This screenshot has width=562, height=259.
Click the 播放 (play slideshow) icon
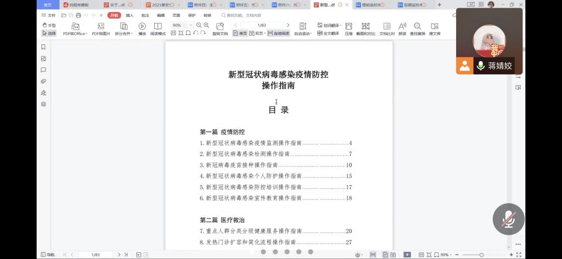tap(142, 28)
